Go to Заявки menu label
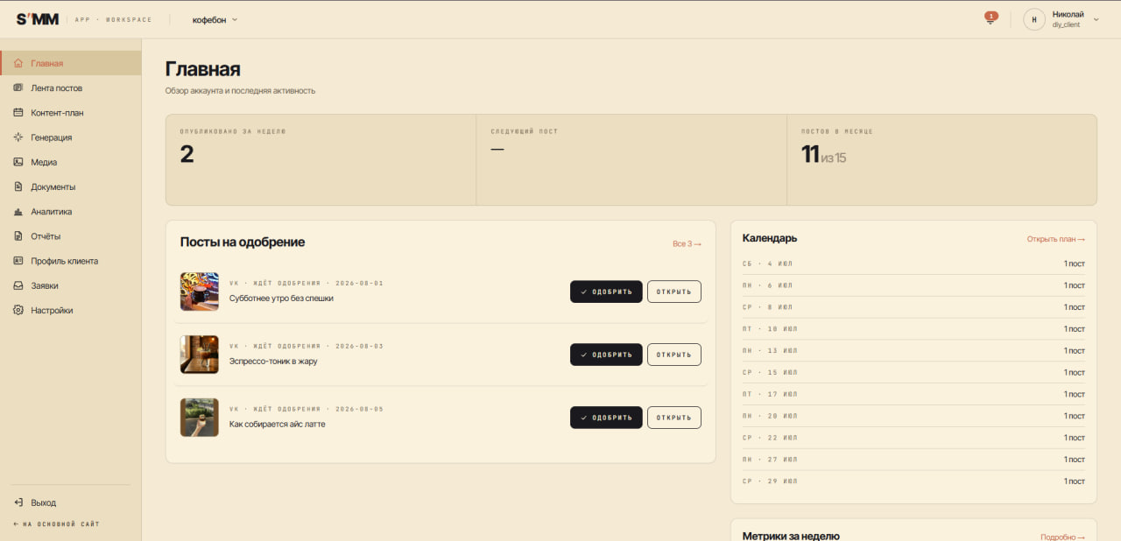The width and height of the screenshot is (1121, 541). [45, 285]
